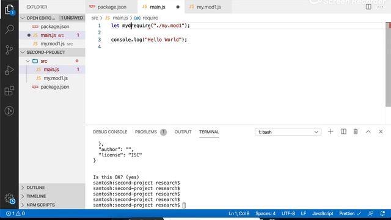Select main.js in Open Editors list
This screenshot has width=391, height=220.
tap(52, 35)
